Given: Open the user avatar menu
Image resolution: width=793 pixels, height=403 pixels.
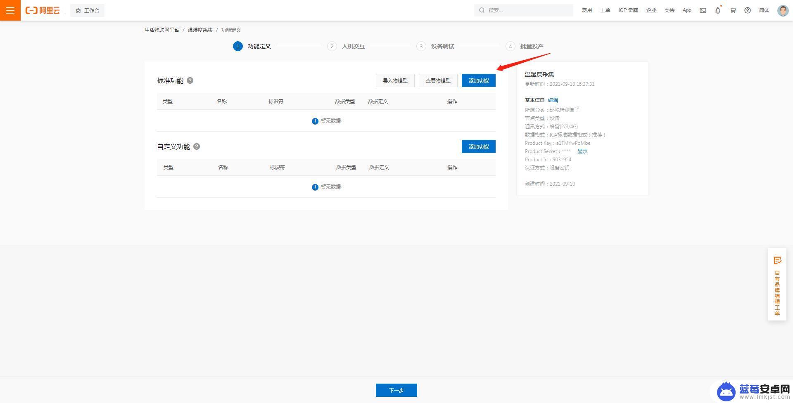Looking at the screenshot, I should (783, 10).
